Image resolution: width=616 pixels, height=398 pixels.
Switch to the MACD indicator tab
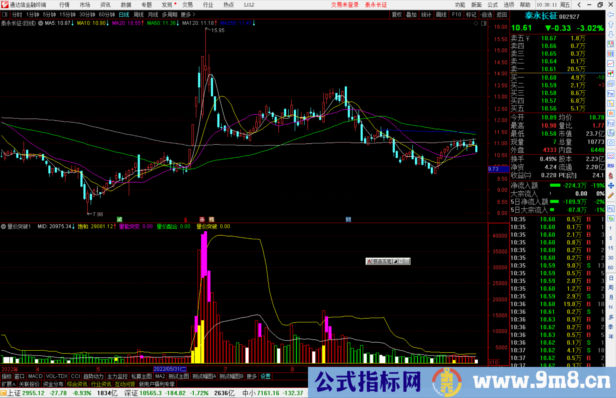(x=35, y=376)
